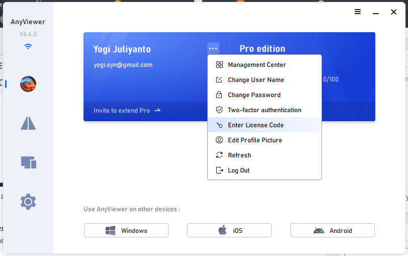The image size is (408, 256).
Task: Click the iOS download button
Action: [229, 230]
